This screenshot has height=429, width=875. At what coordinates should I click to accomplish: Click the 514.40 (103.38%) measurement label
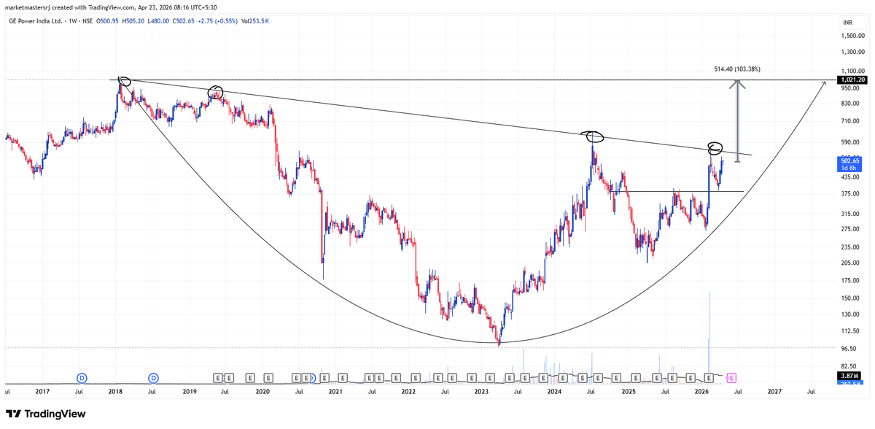point(737,69)
